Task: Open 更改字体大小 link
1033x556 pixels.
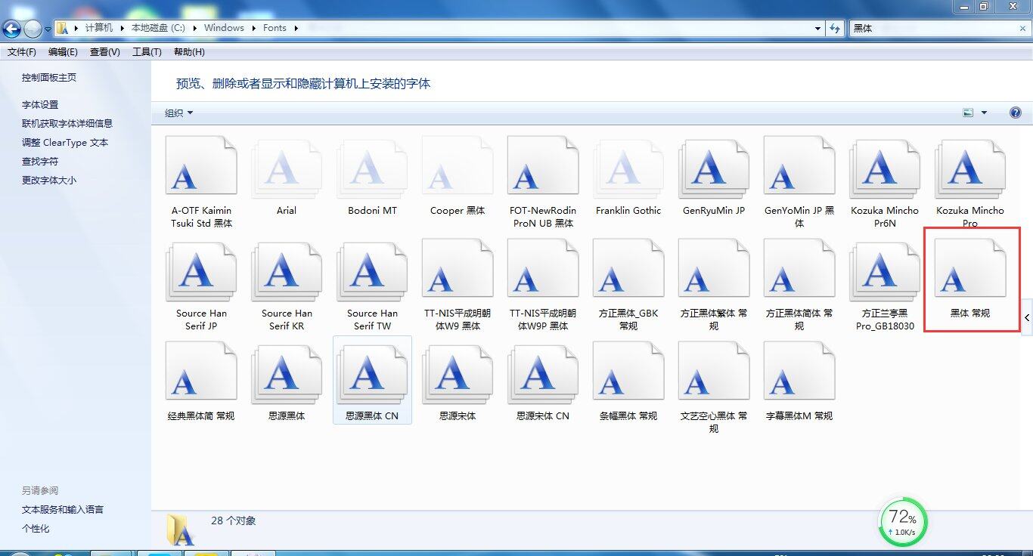Action: 49,181
